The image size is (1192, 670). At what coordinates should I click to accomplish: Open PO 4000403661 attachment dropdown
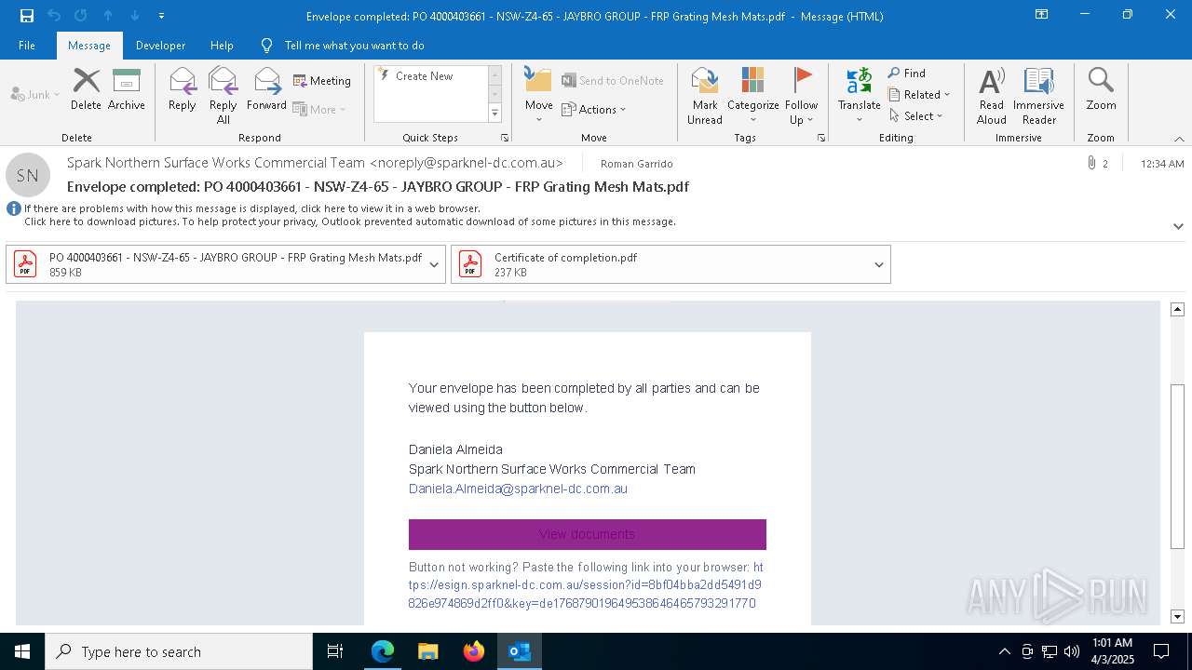(434, 264)
